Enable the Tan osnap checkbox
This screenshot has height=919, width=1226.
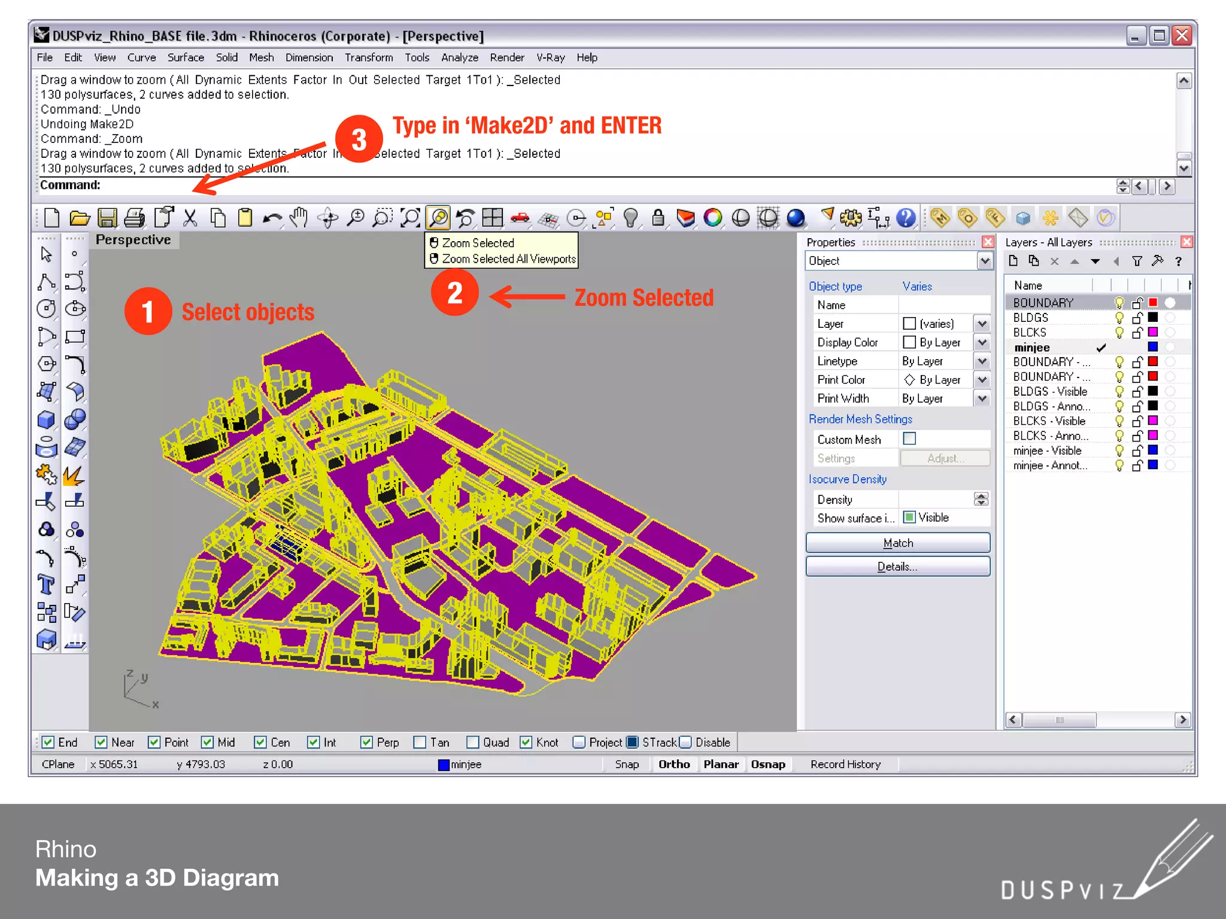420,742
